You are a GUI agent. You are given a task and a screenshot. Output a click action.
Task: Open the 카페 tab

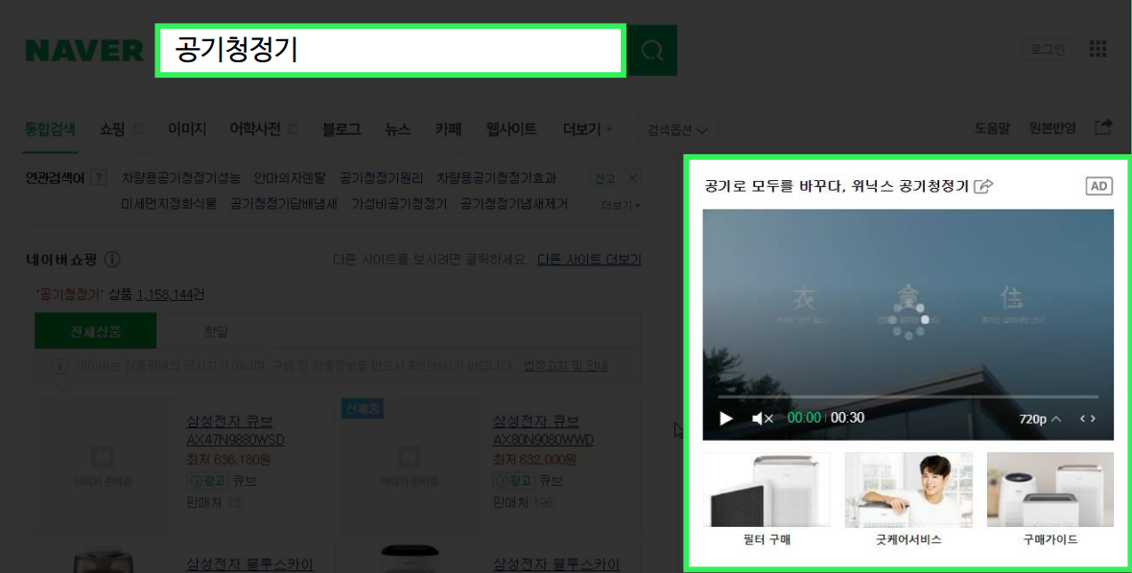tap(448, 129)
